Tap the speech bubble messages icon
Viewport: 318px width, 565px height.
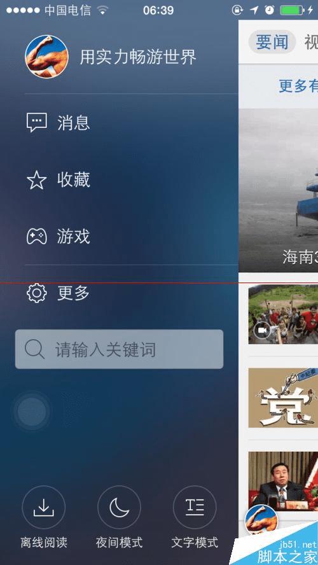[x=36, y=123]
